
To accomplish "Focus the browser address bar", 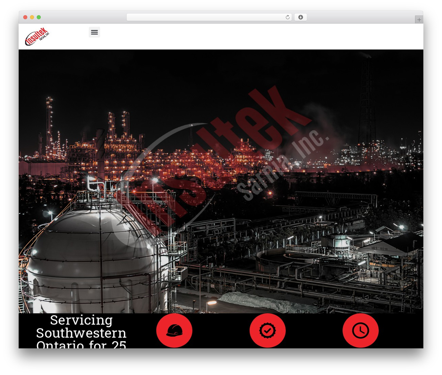I will [209, 17].
